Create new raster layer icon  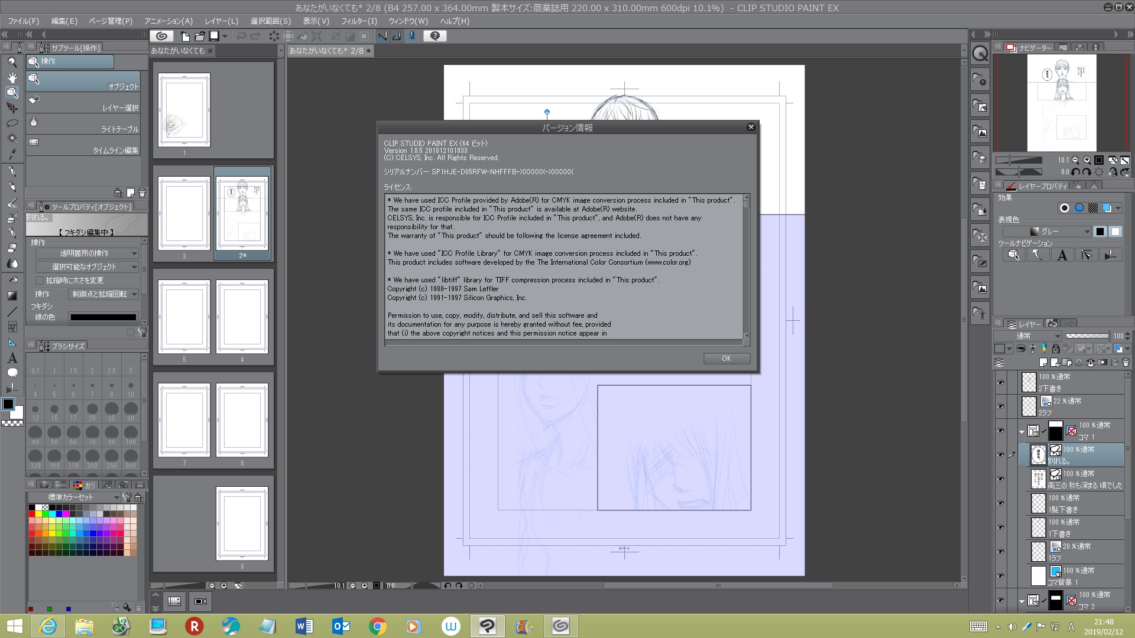[1043, 362]
